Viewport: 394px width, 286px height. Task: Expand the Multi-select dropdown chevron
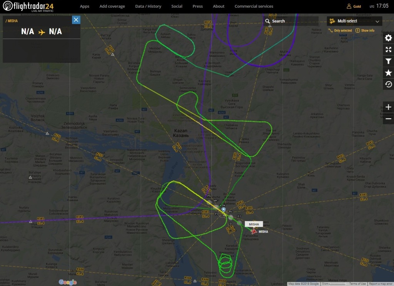click(x=377, y=22)
